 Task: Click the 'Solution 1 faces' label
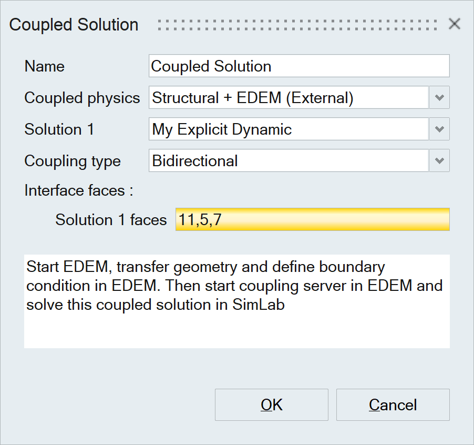pyautogui.click(x=111, y=219)
